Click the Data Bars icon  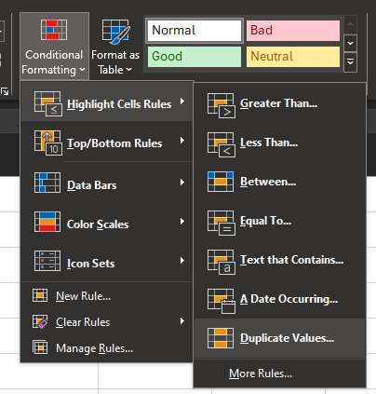coord(47,183)
